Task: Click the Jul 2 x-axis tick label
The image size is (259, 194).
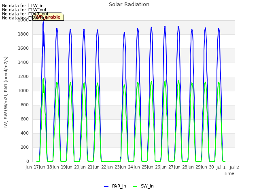Action: point(234,167)
